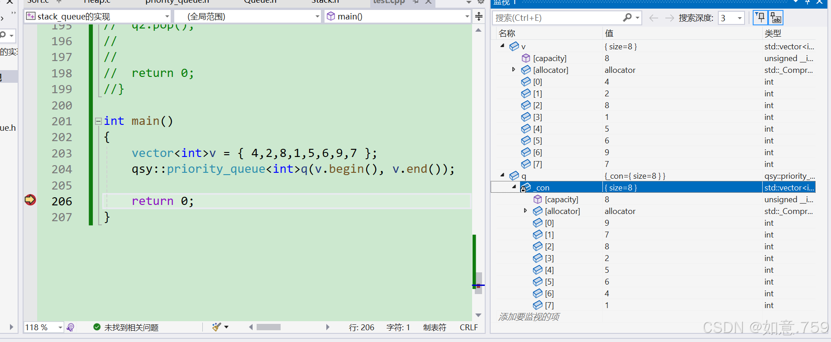Select _con element [7] with value 1
Image resolution: width=831 pixels, height=342 pixels.
pos(653,305)
